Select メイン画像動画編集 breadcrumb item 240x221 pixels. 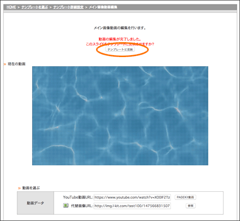click(x=103, y=7)
